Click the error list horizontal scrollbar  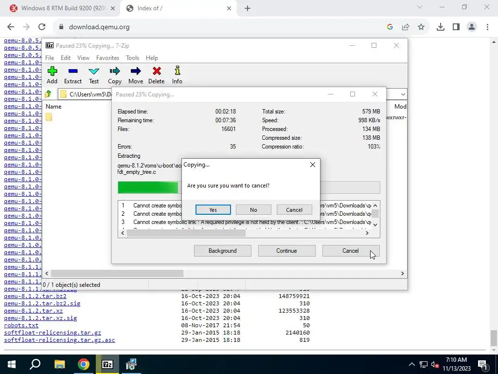click(186, 233)
